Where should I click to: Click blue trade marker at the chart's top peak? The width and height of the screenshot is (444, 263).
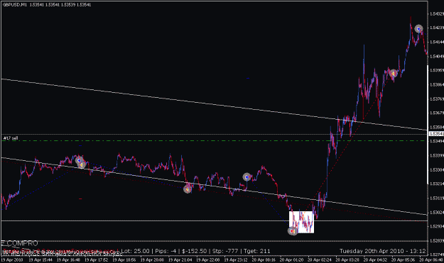pyautogui.click(x=419, y=29)
